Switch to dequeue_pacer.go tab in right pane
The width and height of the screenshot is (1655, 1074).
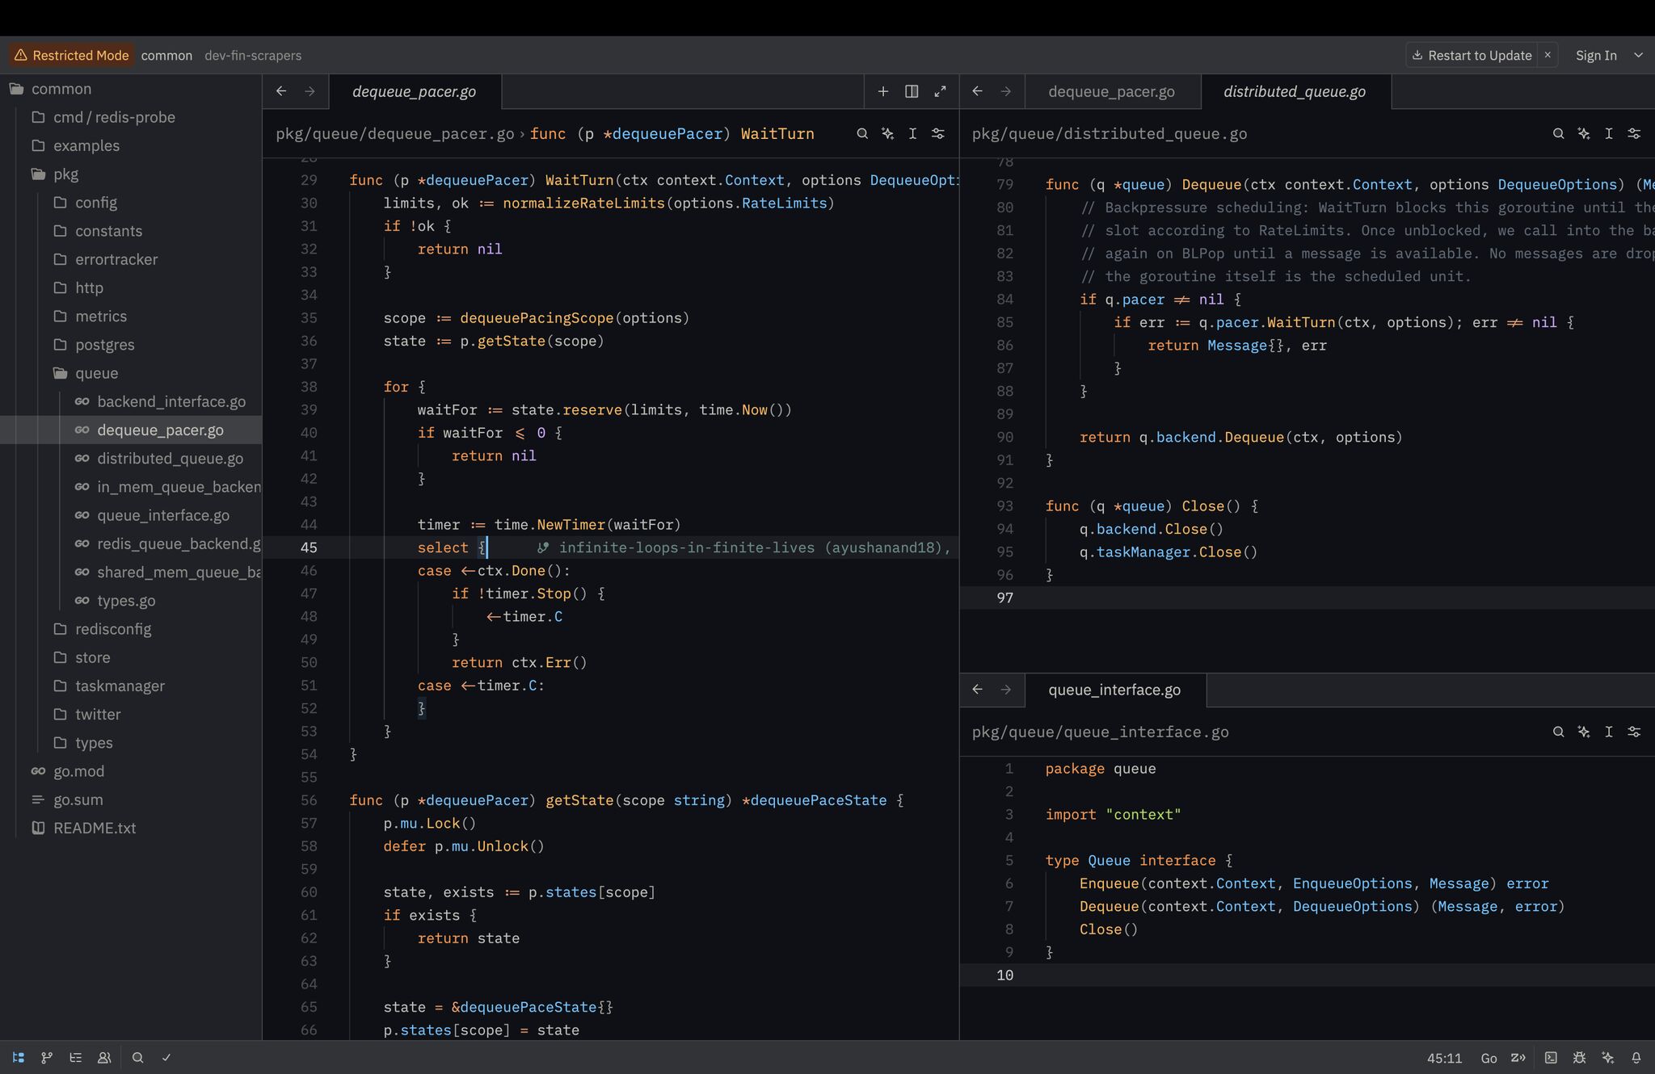coord(1111,92)
